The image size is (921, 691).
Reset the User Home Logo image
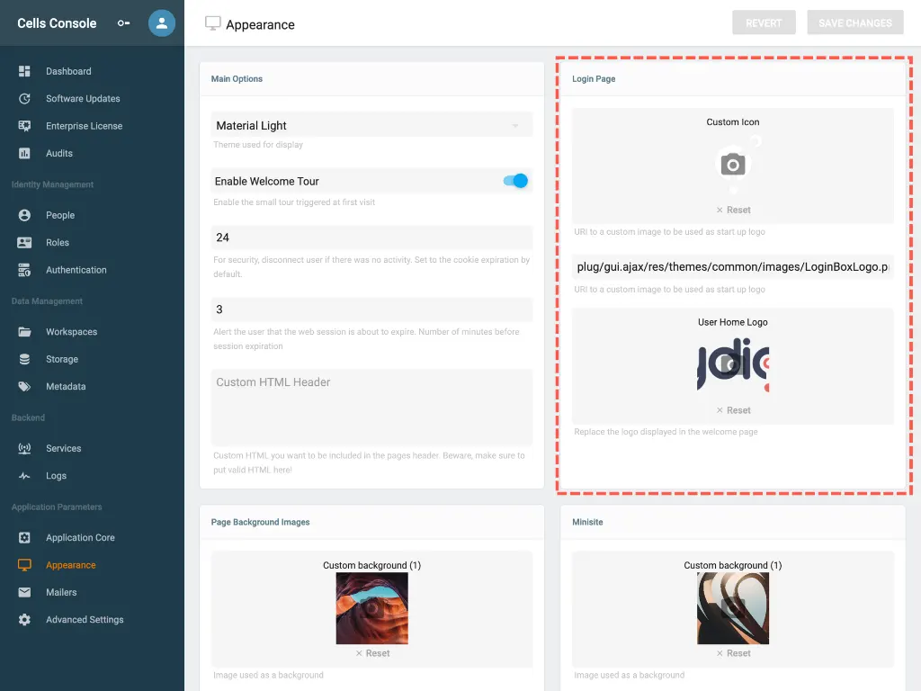point(733,410)
